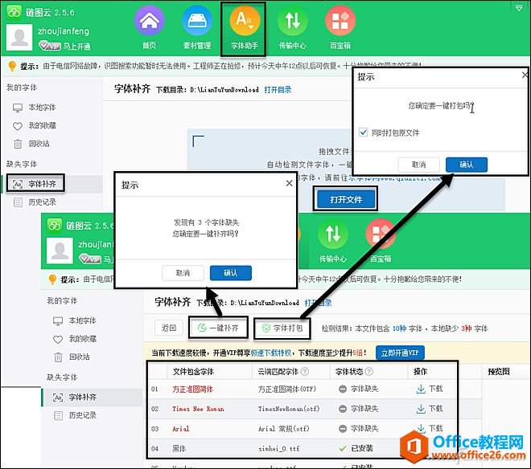Open 回收站 in lower window sidebar
The width and height of the screenshot is (531, 469).
coord(72,357)
